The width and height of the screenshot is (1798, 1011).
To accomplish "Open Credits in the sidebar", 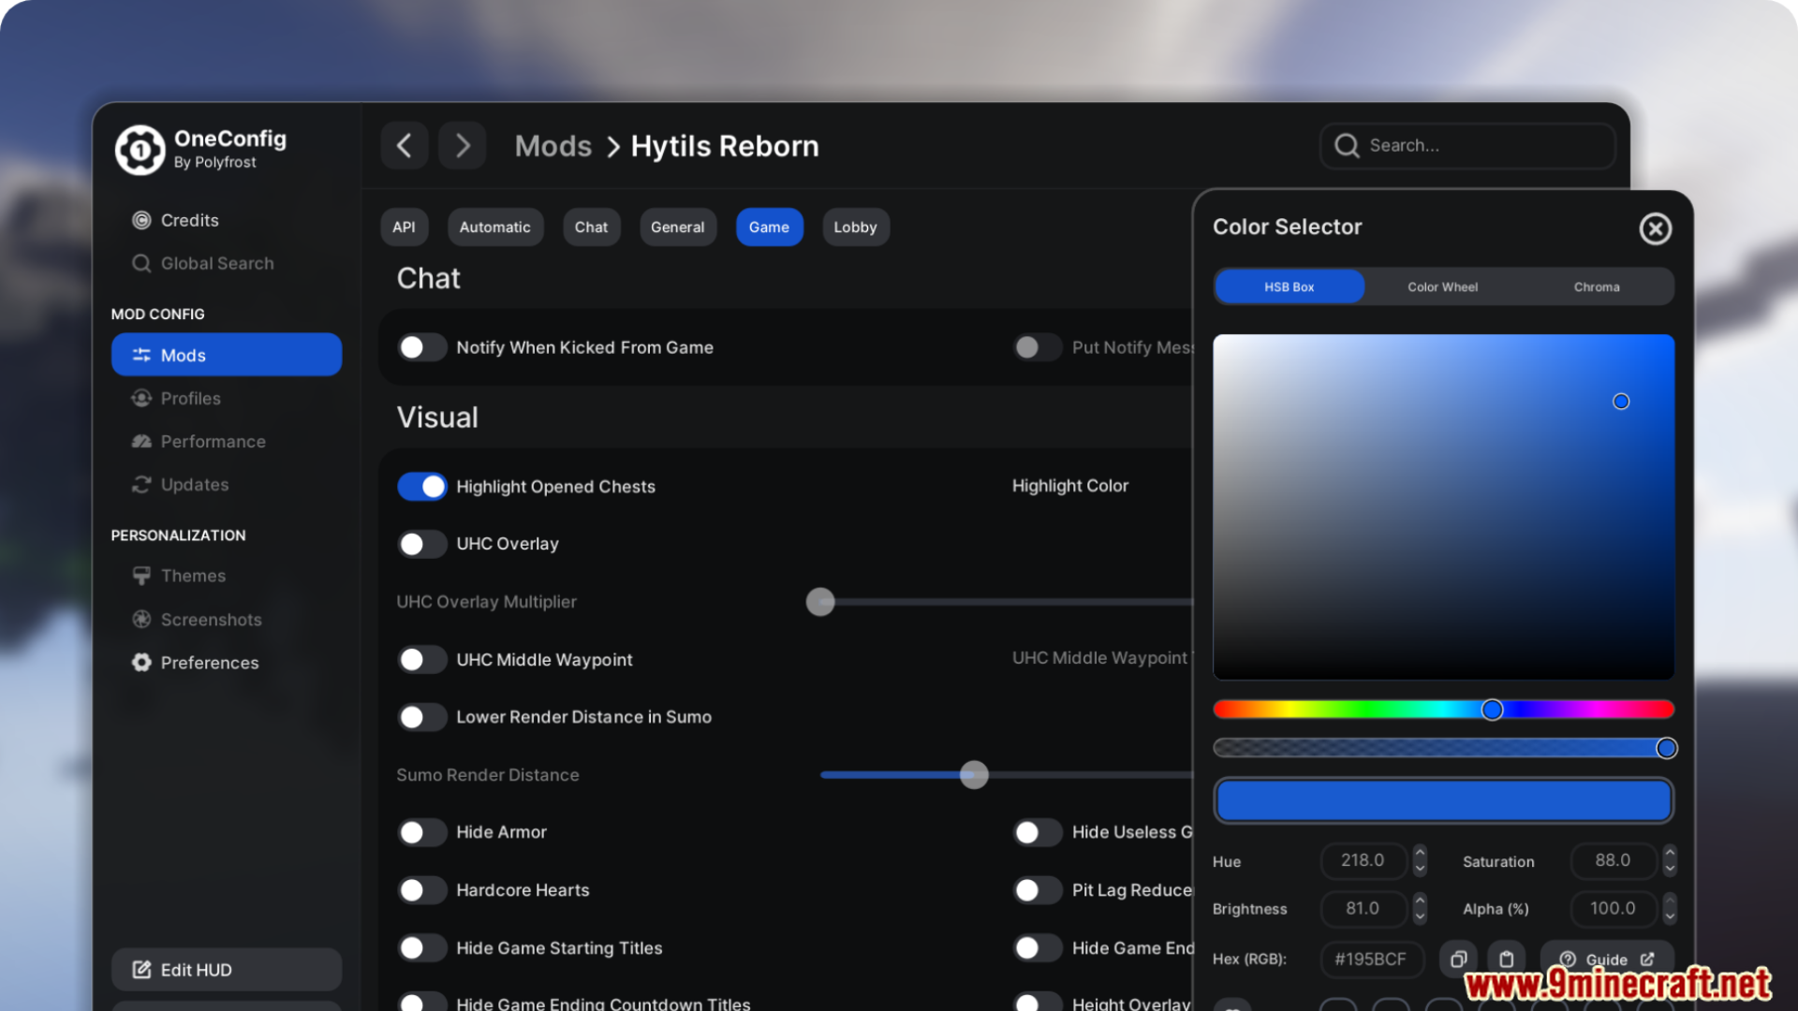I will point(175,220).
